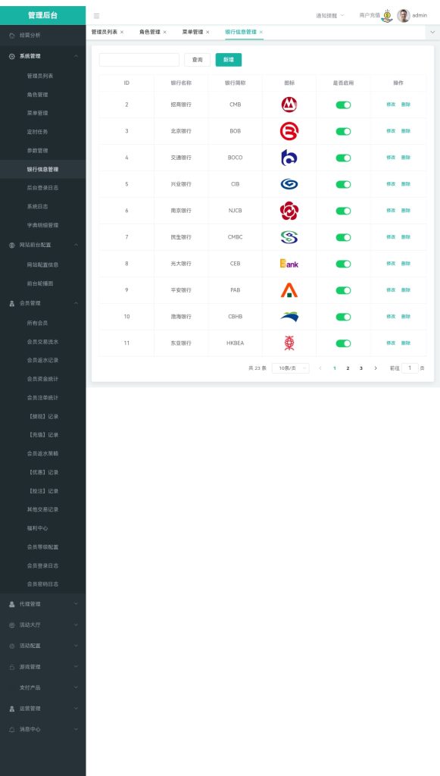Viewport: 440px width, 776px height.
Task: Click the 南京银行 NJCB logo
Action: pyautogui.click(x=289, y=211)
